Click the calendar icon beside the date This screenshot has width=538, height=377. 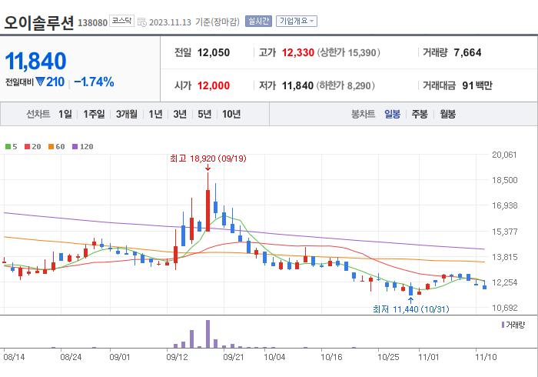pos(142,22)
